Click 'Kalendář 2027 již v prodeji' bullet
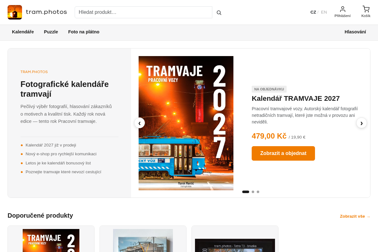378x252 pixels. click(x=51, y=145)
